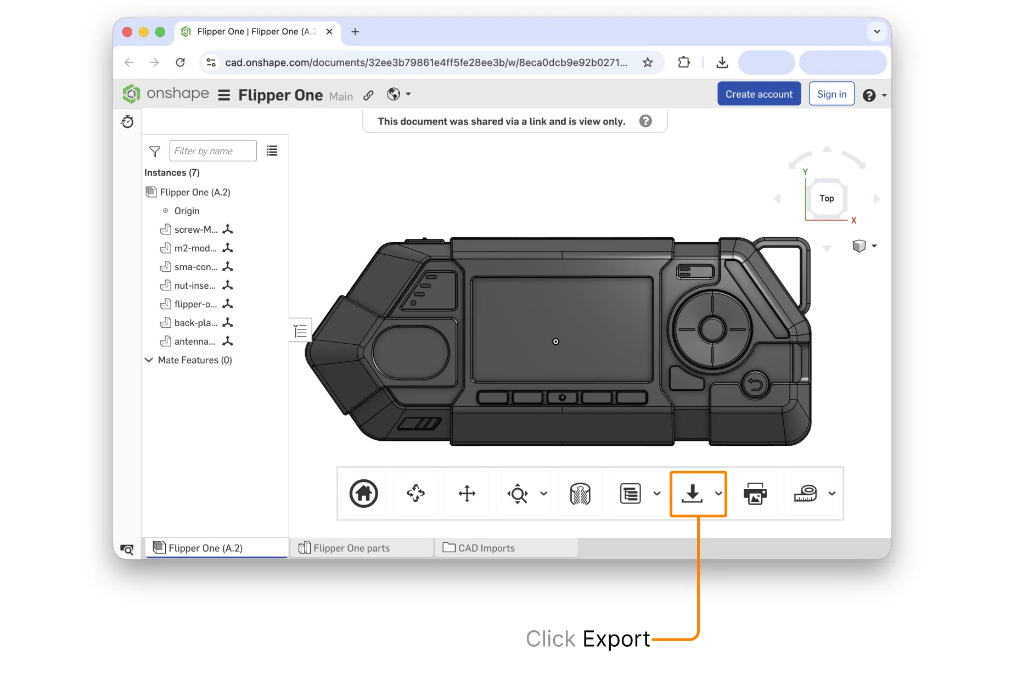Open the Flipper One (A.2) tab
The width and height of the screenshot is (1017, 689).
217,548
